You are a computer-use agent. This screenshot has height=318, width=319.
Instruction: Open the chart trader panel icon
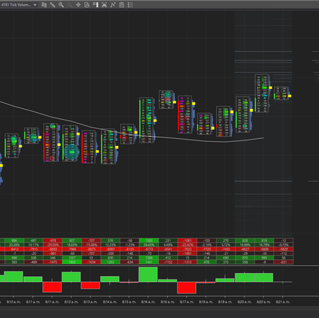(x=96, y=5)
